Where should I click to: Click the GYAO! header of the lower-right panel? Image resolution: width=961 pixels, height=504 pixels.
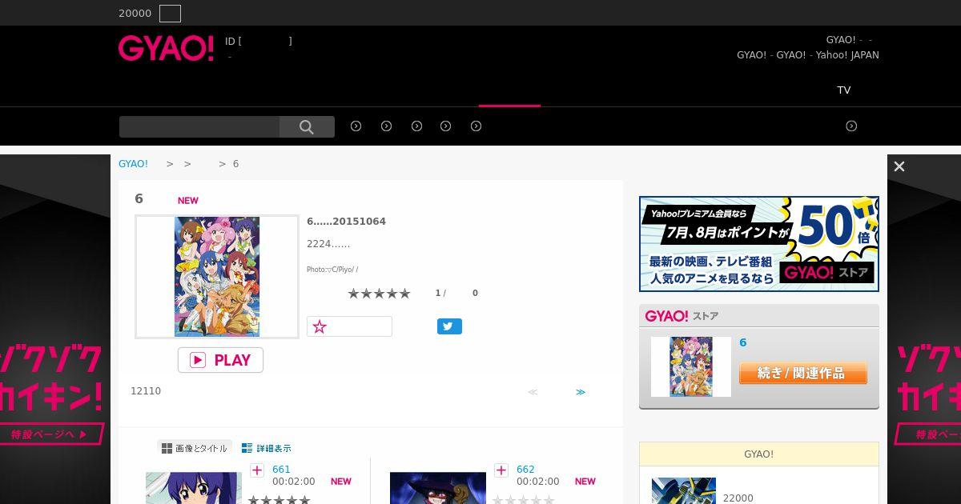click(x=759, y=454)
